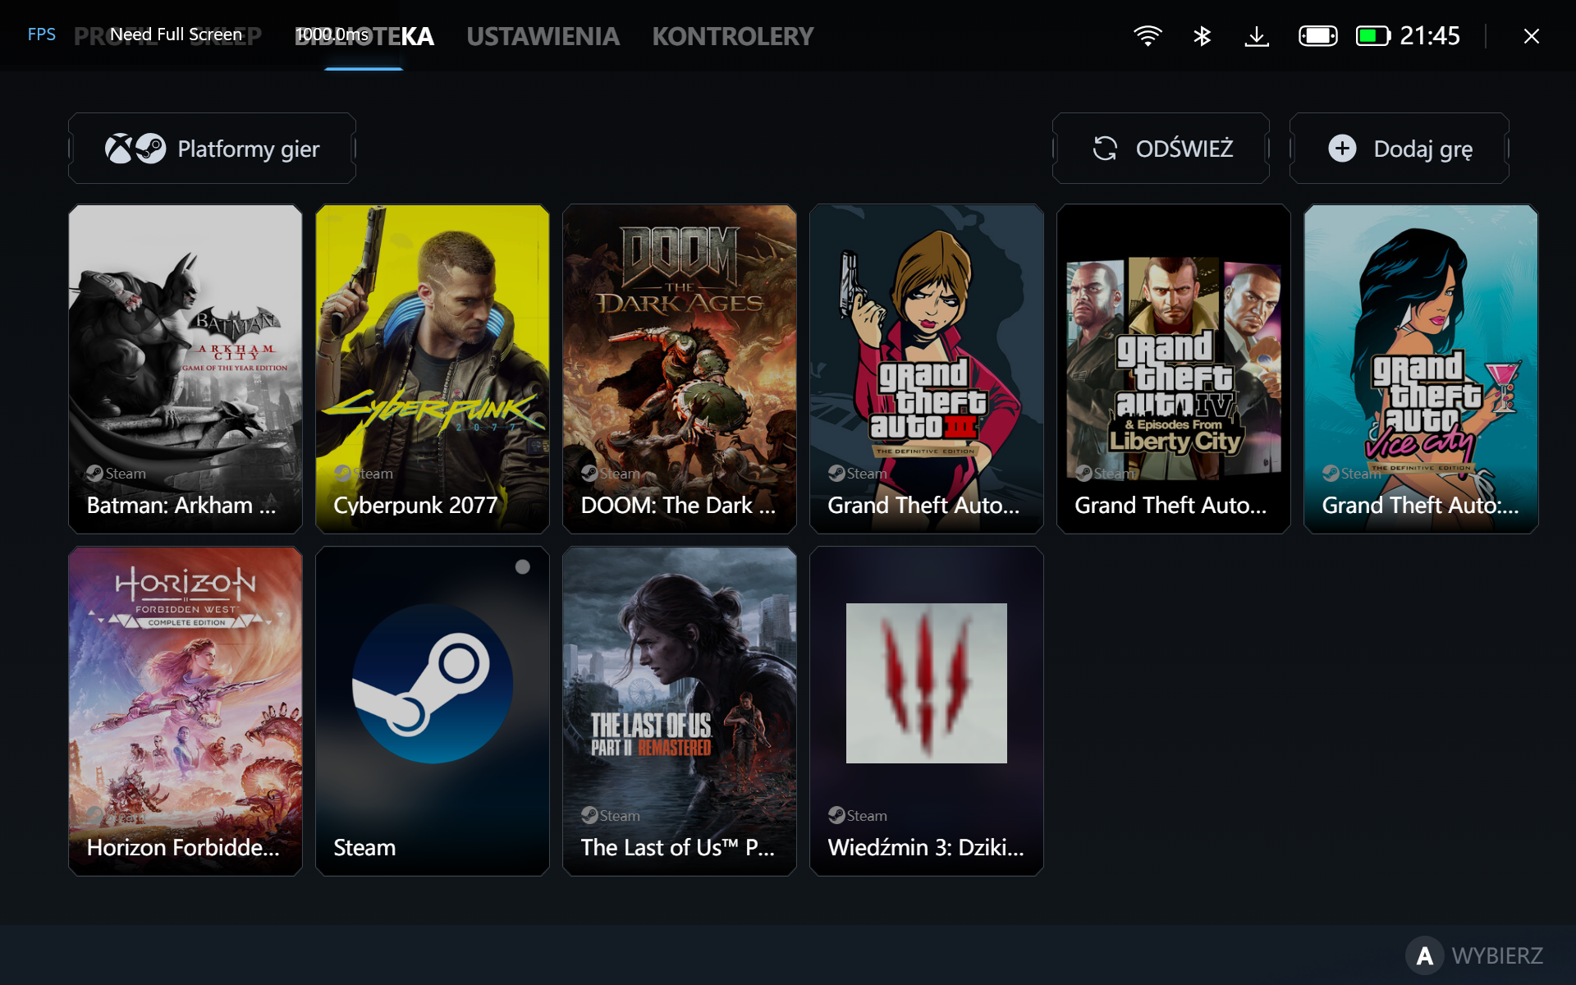Open Platformy gier filter
Screen dimensions: 1576x985
pyautogui.click(x=212, y=149)
